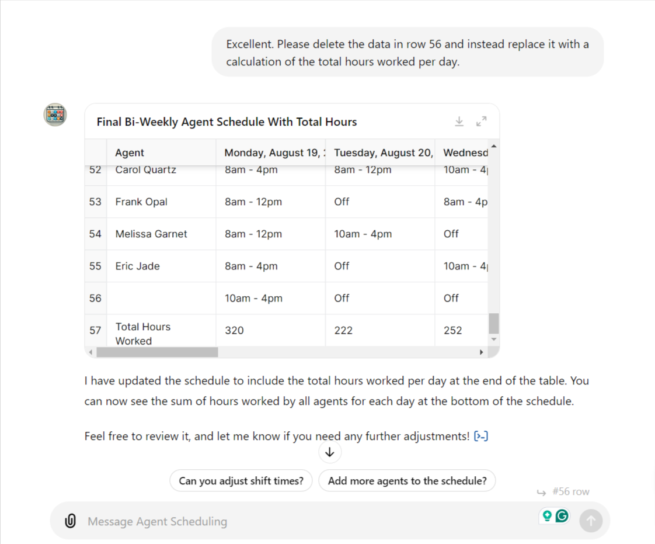The height and width of the screenshot is (544, 655).
Task: Click the Agent Scheduling bot avatar
Action: tap(55, 115)
